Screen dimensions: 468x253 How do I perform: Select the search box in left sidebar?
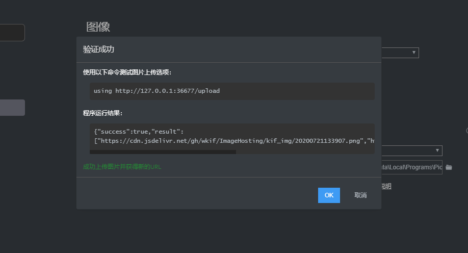tap(12, 33)
